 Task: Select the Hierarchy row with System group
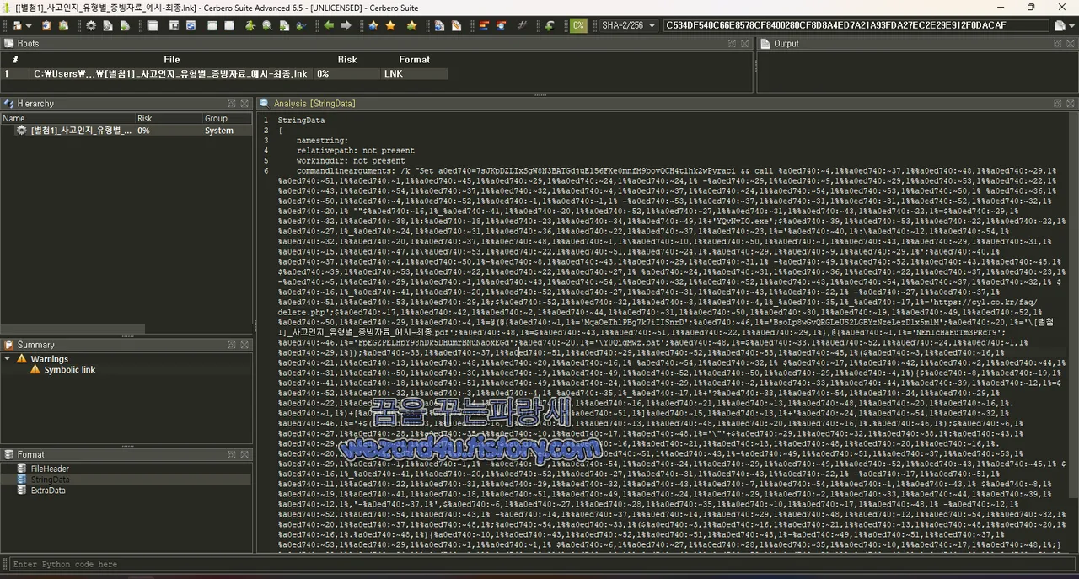pos(126,131)
